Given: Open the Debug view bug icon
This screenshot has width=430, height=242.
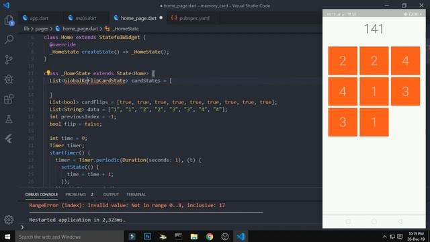Looking at the screenshot, I should coord(9,79).
